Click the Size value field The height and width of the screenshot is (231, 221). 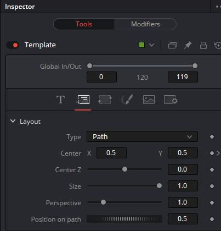(183, 186)
